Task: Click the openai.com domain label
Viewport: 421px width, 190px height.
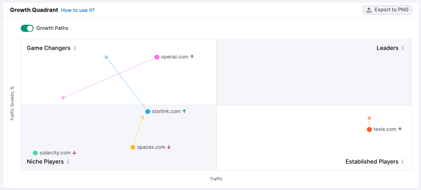Action: 174,57
